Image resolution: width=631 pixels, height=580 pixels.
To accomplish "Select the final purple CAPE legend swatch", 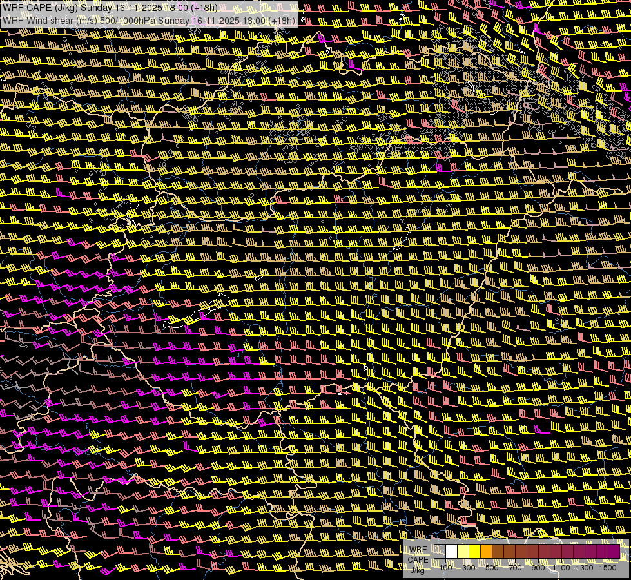I will pos(614,551).
